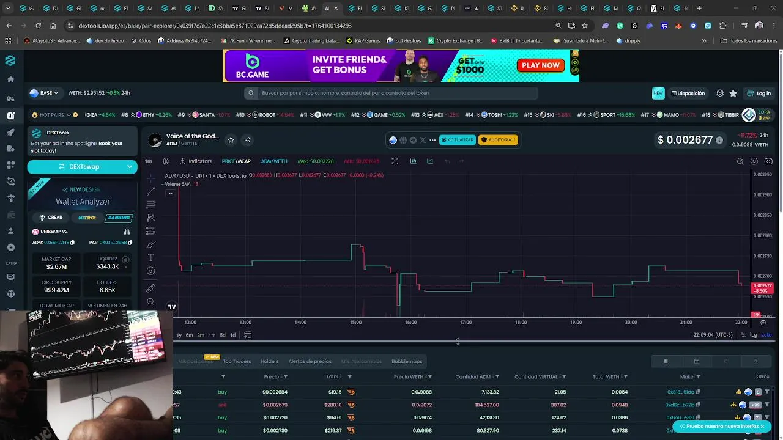Toggle percent scale on chart
This screenshot has width=783, height=440.
[x=743, y=335]
